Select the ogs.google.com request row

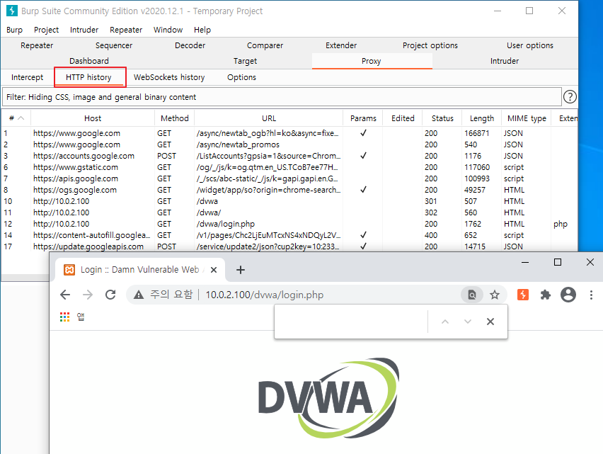click(289, 190)
